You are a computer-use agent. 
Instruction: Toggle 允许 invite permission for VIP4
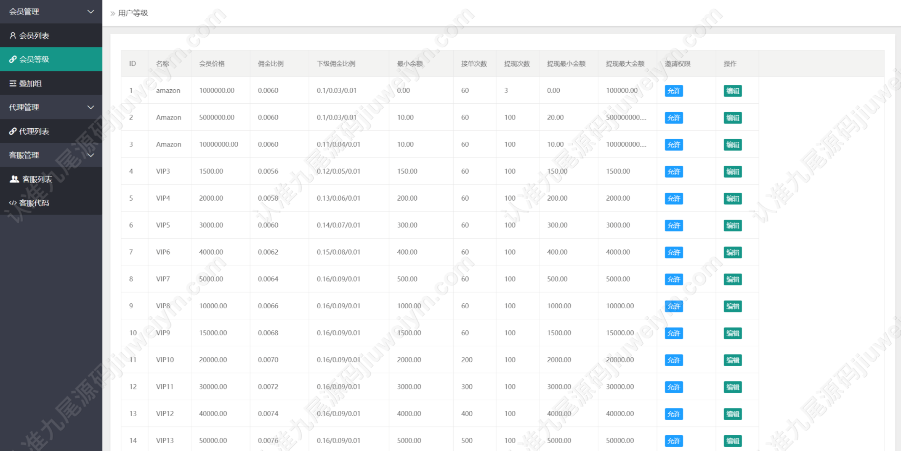(x=674, y=199)
